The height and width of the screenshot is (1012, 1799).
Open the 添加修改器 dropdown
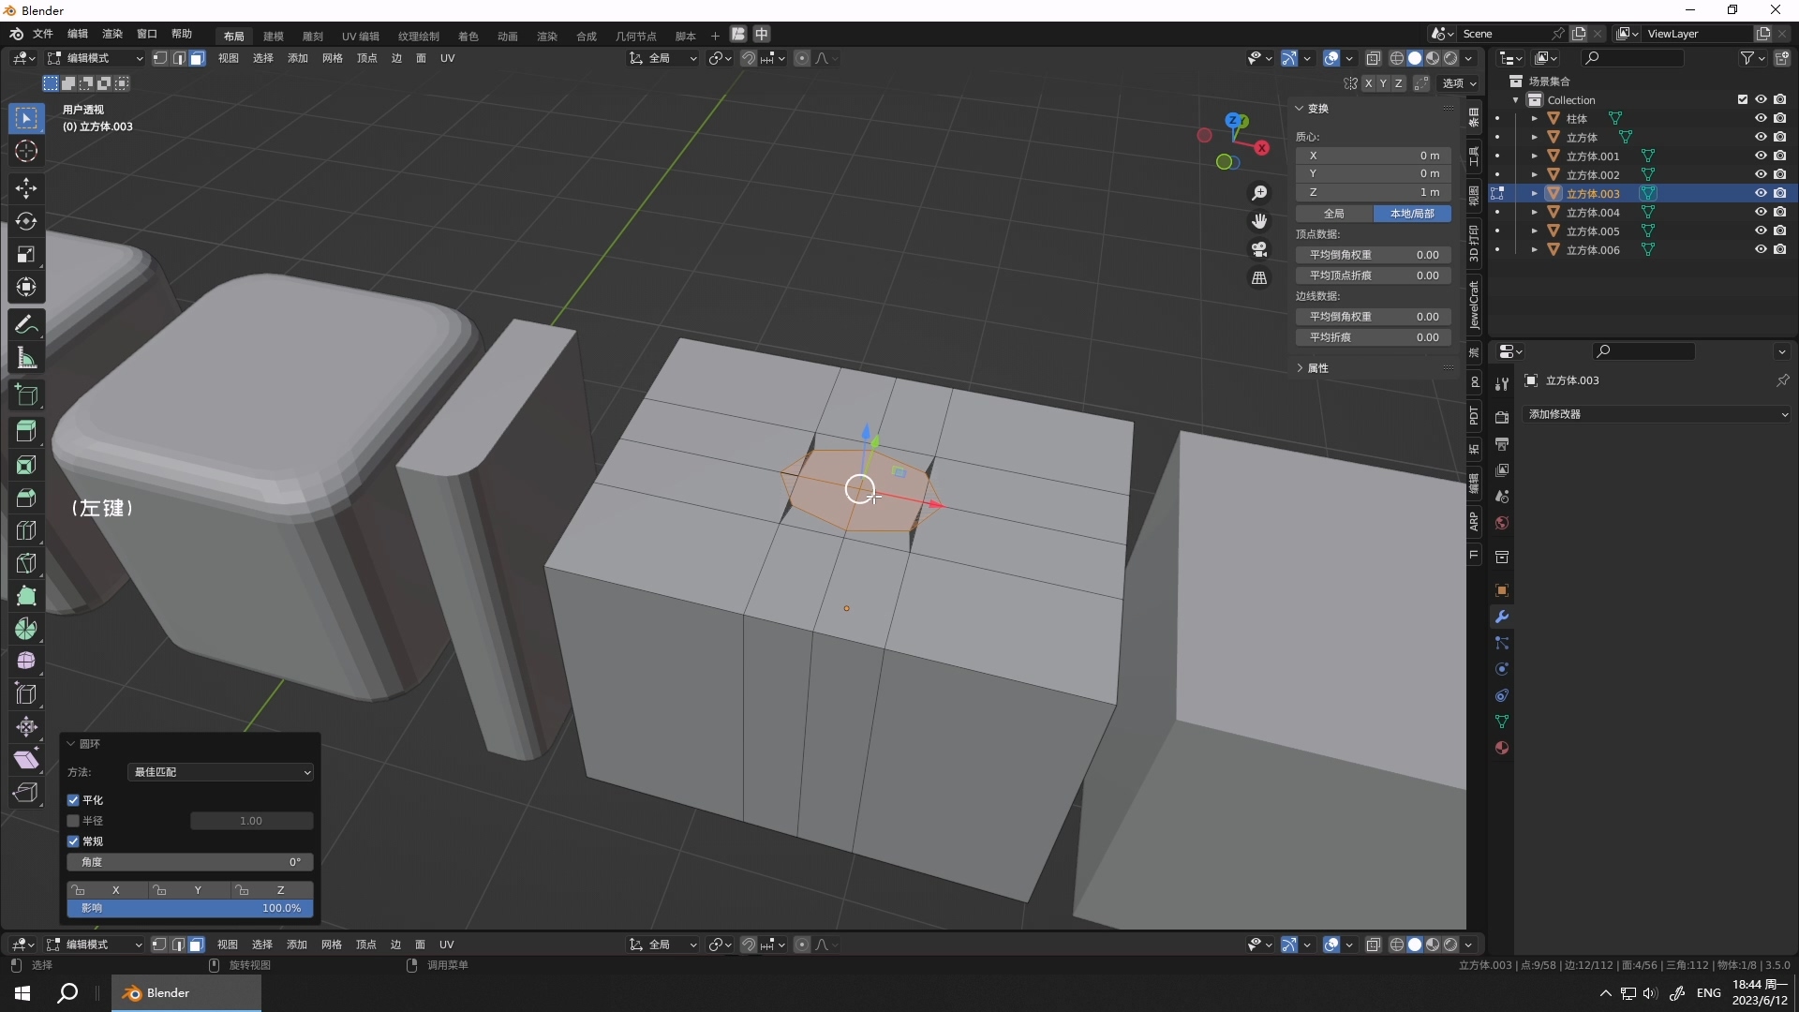(1657, 414)
